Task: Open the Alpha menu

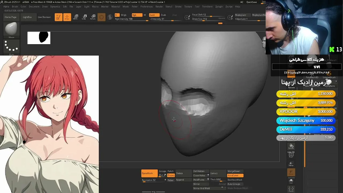Action: (x=6, y=6)
